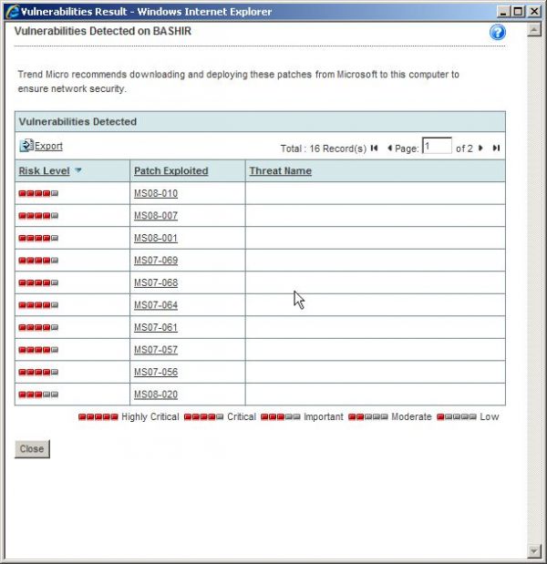Click risk level bars for MS07-061
Screen dimensions: 547x564
38,327
